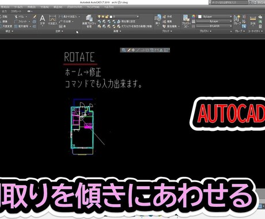Expand the グループ (Group) panel
This screenshot has height=219, width=265.
(240, 31)
